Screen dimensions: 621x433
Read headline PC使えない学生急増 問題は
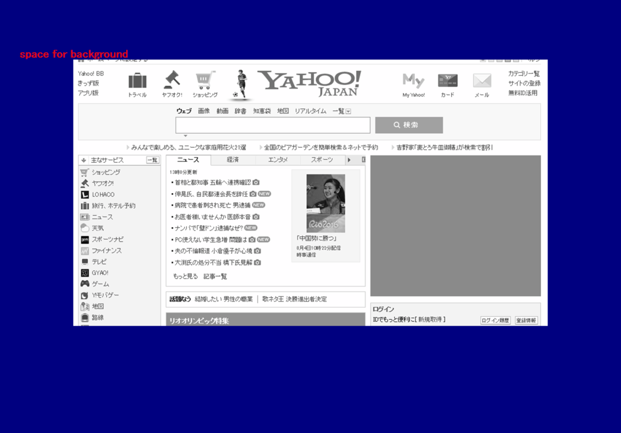click(210, 240)
